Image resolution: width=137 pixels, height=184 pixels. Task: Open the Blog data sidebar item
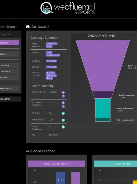click(9, 77)
